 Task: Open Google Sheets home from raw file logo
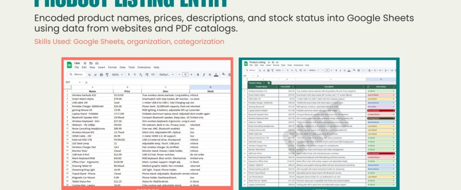click(69, 65)
